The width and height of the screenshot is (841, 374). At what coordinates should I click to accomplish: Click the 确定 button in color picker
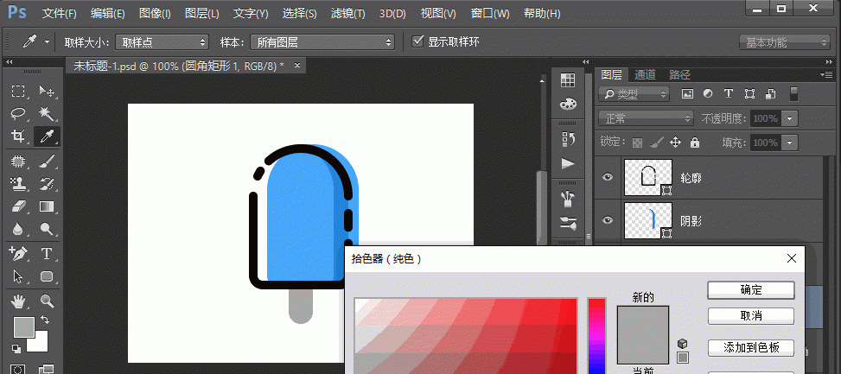point(750,289)
